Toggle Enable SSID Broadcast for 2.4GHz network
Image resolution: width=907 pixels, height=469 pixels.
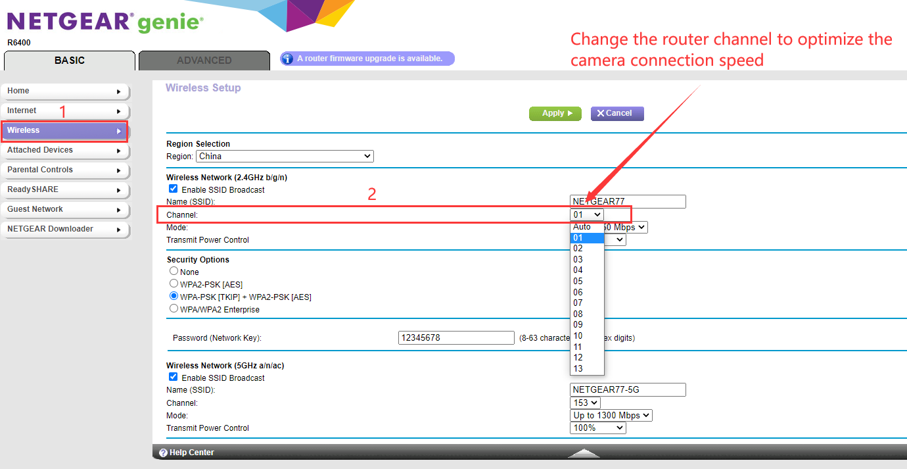click(x=174, y=189)
